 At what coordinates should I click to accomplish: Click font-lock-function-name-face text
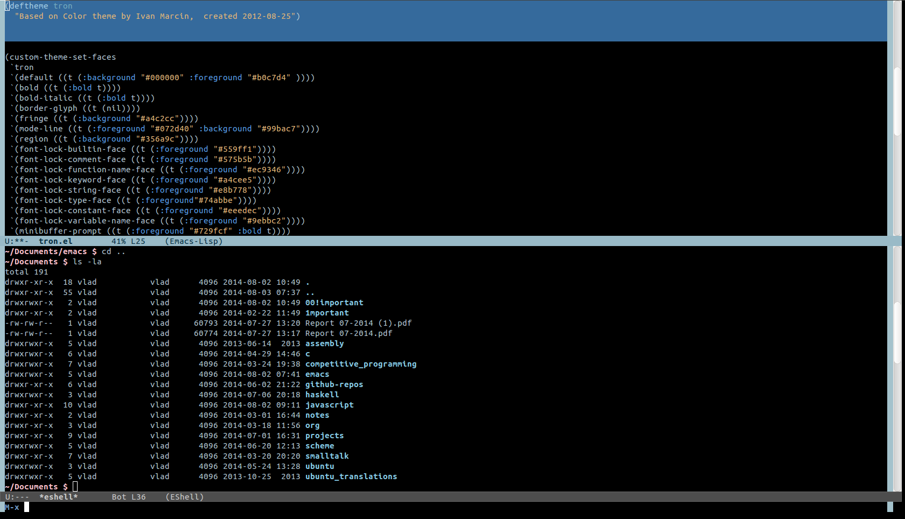87,170
